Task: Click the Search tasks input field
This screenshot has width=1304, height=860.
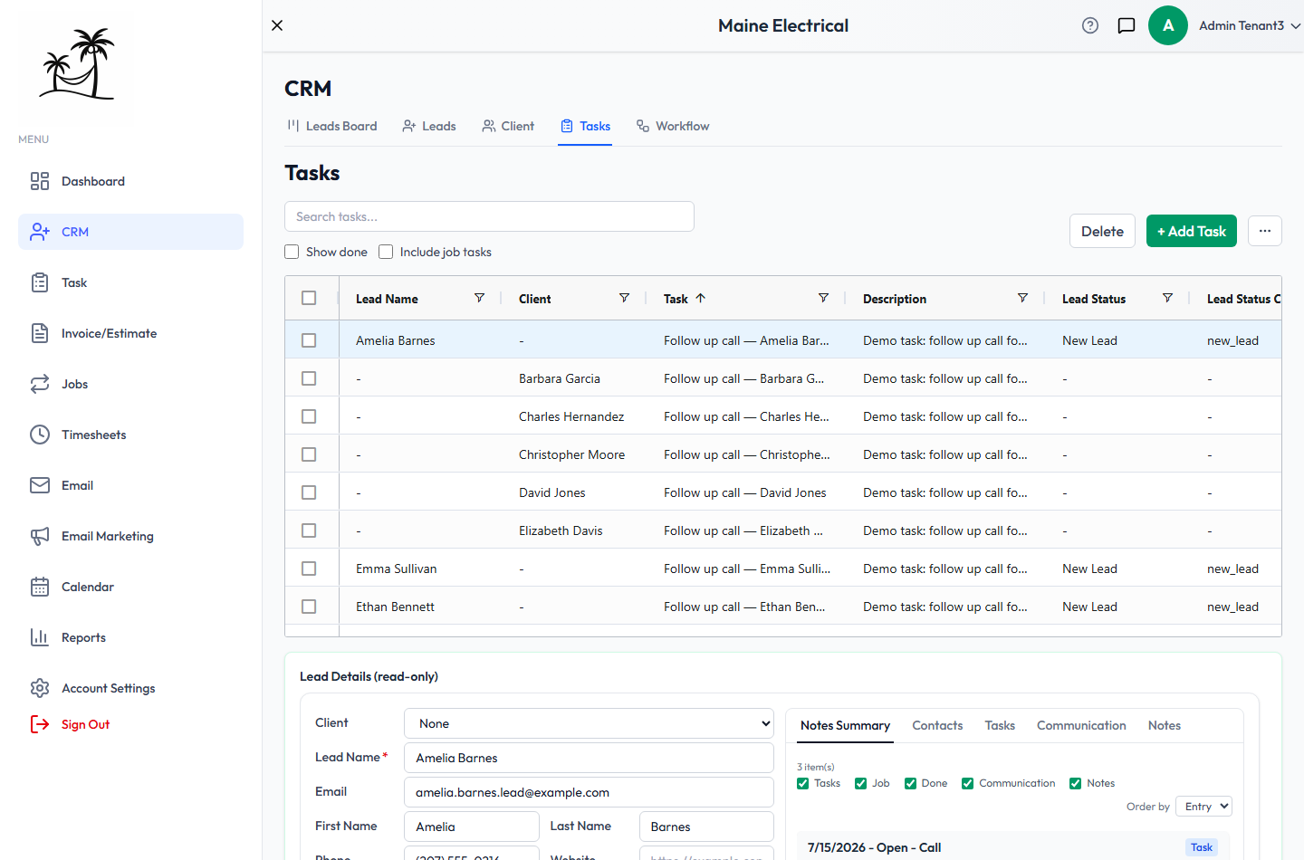Action: pyautogui.click(x=489, y=216)
